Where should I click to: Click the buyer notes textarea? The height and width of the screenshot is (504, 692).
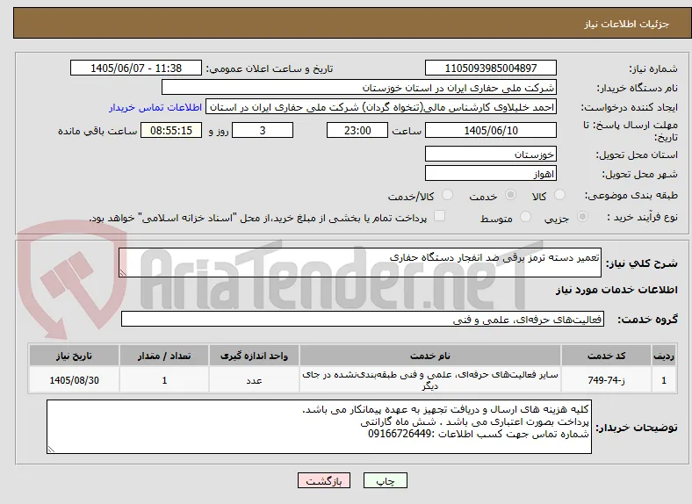(x=319, y=427)
